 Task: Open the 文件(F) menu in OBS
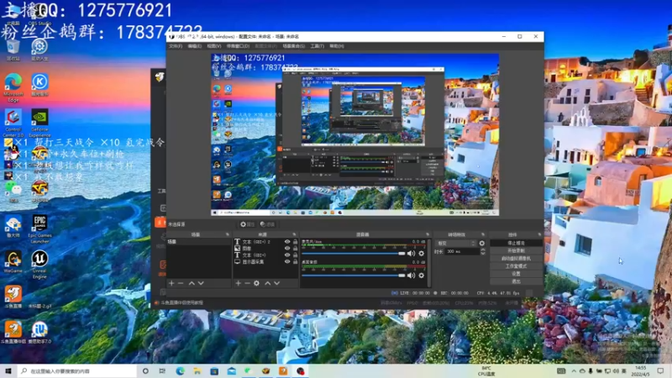pyautogui.click(x=176, y=46)
